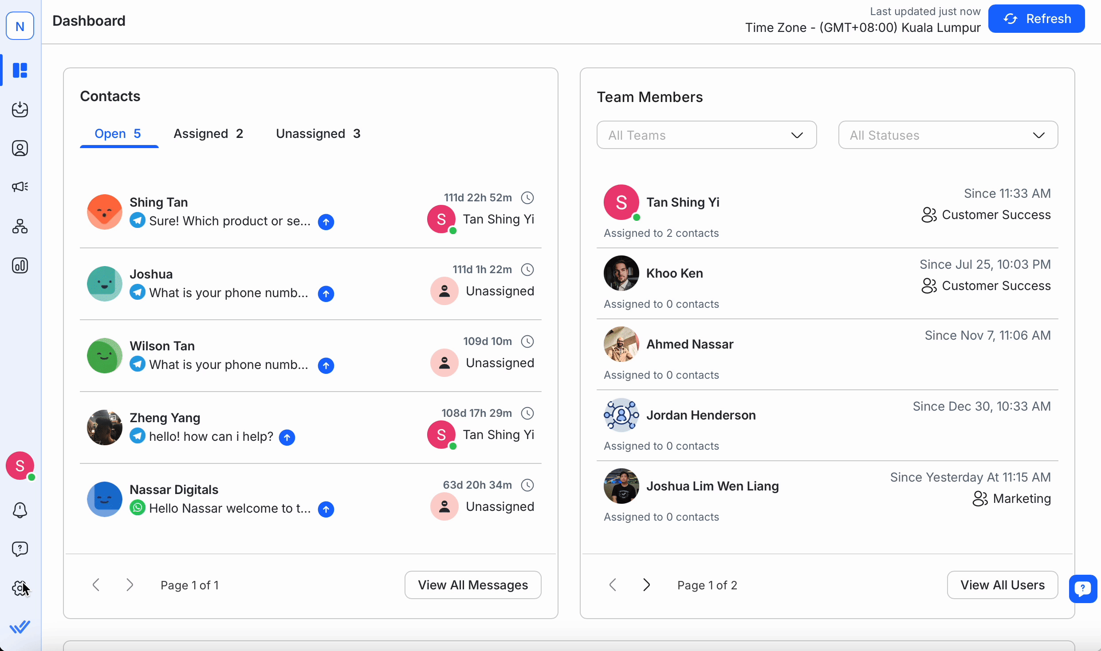Click the workspace N logo icon
This screenshot has height=651, width=1101.
[20, 26]
